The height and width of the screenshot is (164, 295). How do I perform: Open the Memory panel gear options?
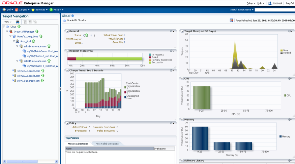click(x=290, y=120)
